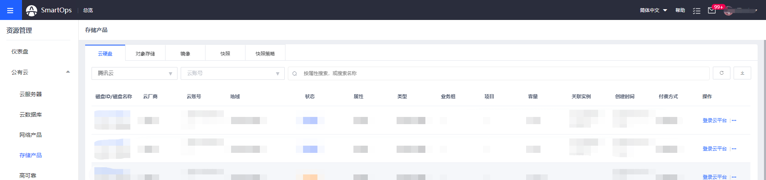This screenshot has width=766, height=180.
Task: Open 网络产品 in the sidebar
Action: pyautogui.click(x=31, y=135)
